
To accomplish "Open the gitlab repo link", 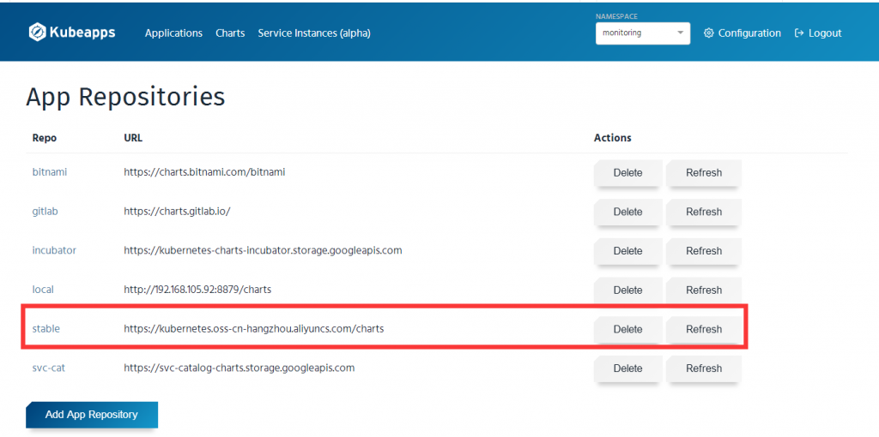I will [x=45, y=212].
